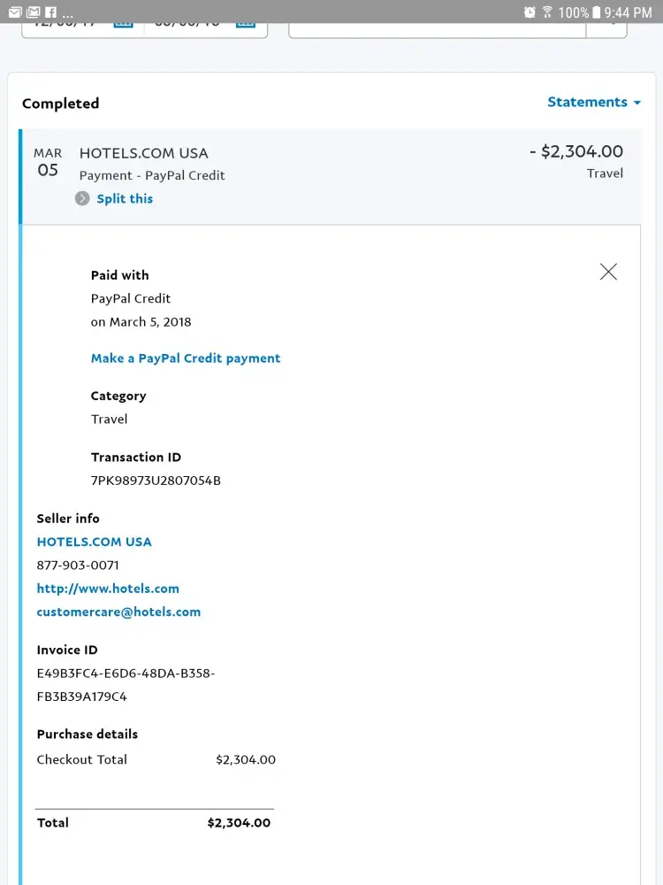Click the Split this link
663x885 pixels.
pos(125,198)
